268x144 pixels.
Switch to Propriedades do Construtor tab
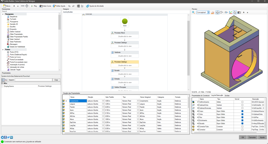click(200, 96)
